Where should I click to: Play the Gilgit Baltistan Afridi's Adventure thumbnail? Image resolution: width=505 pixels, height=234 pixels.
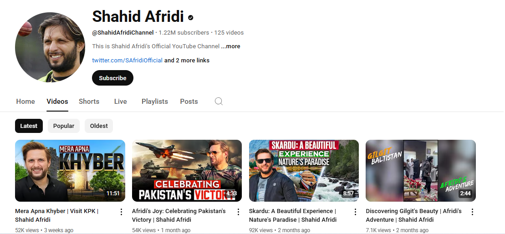pyautogui.click(x=421, y=171)
